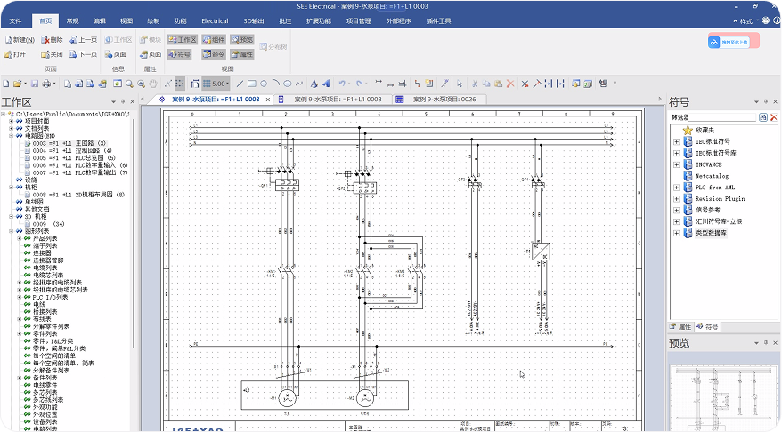Switch to document tab =F1+L1 0008
Viewport: 782px width, 432px height.
click(332, 100)
